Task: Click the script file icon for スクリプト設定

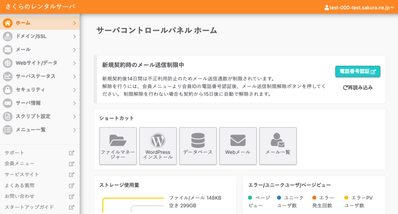Action: 8,116
